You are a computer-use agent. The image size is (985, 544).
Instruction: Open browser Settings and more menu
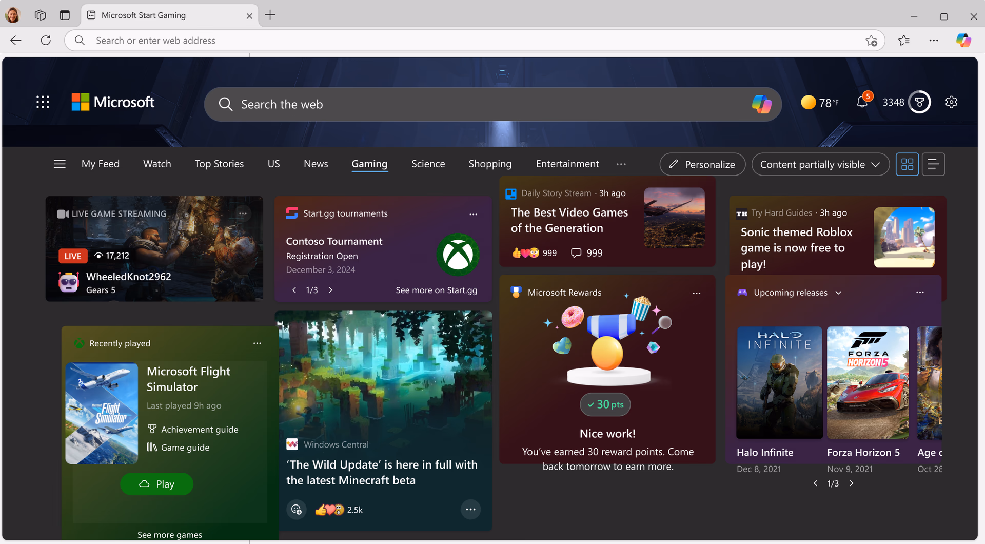[x=933, y=41]
